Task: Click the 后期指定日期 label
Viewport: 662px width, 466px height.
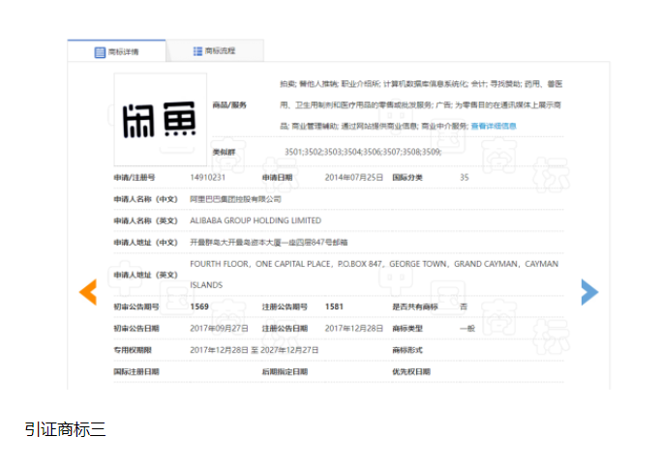Action: (285, 371)
